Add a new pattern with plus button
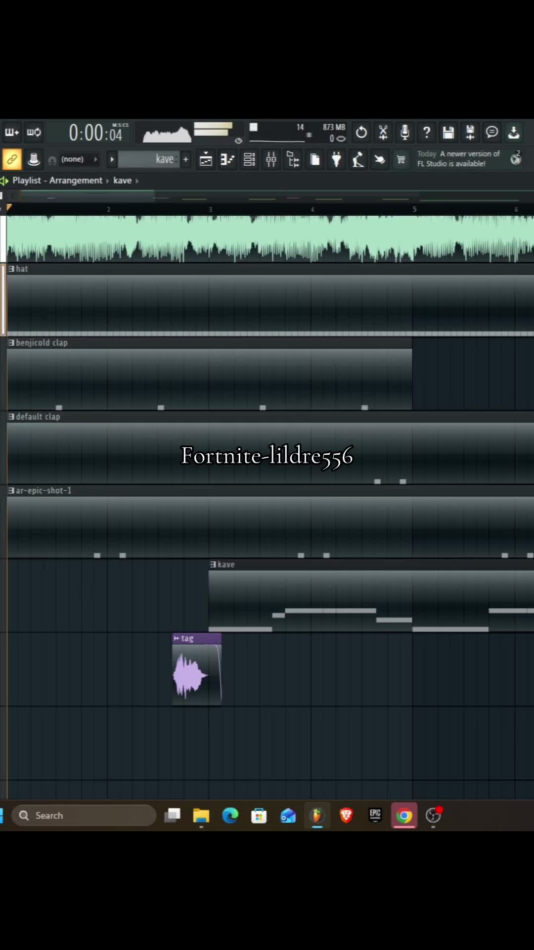This screenshot has width=534, height=950. coord(186,159)
